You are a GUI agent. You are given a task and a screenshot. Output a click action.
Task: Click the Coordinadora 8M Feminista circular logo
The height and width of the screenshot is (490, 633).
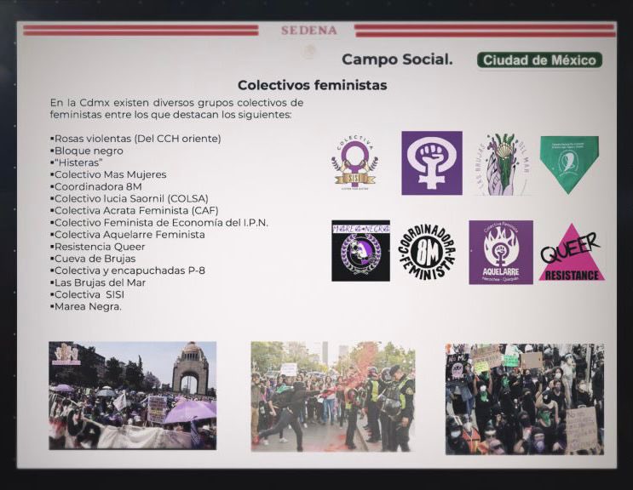click(428, 251)
